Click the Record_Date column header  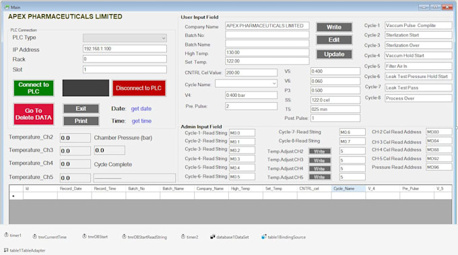(x=75, y=188)
